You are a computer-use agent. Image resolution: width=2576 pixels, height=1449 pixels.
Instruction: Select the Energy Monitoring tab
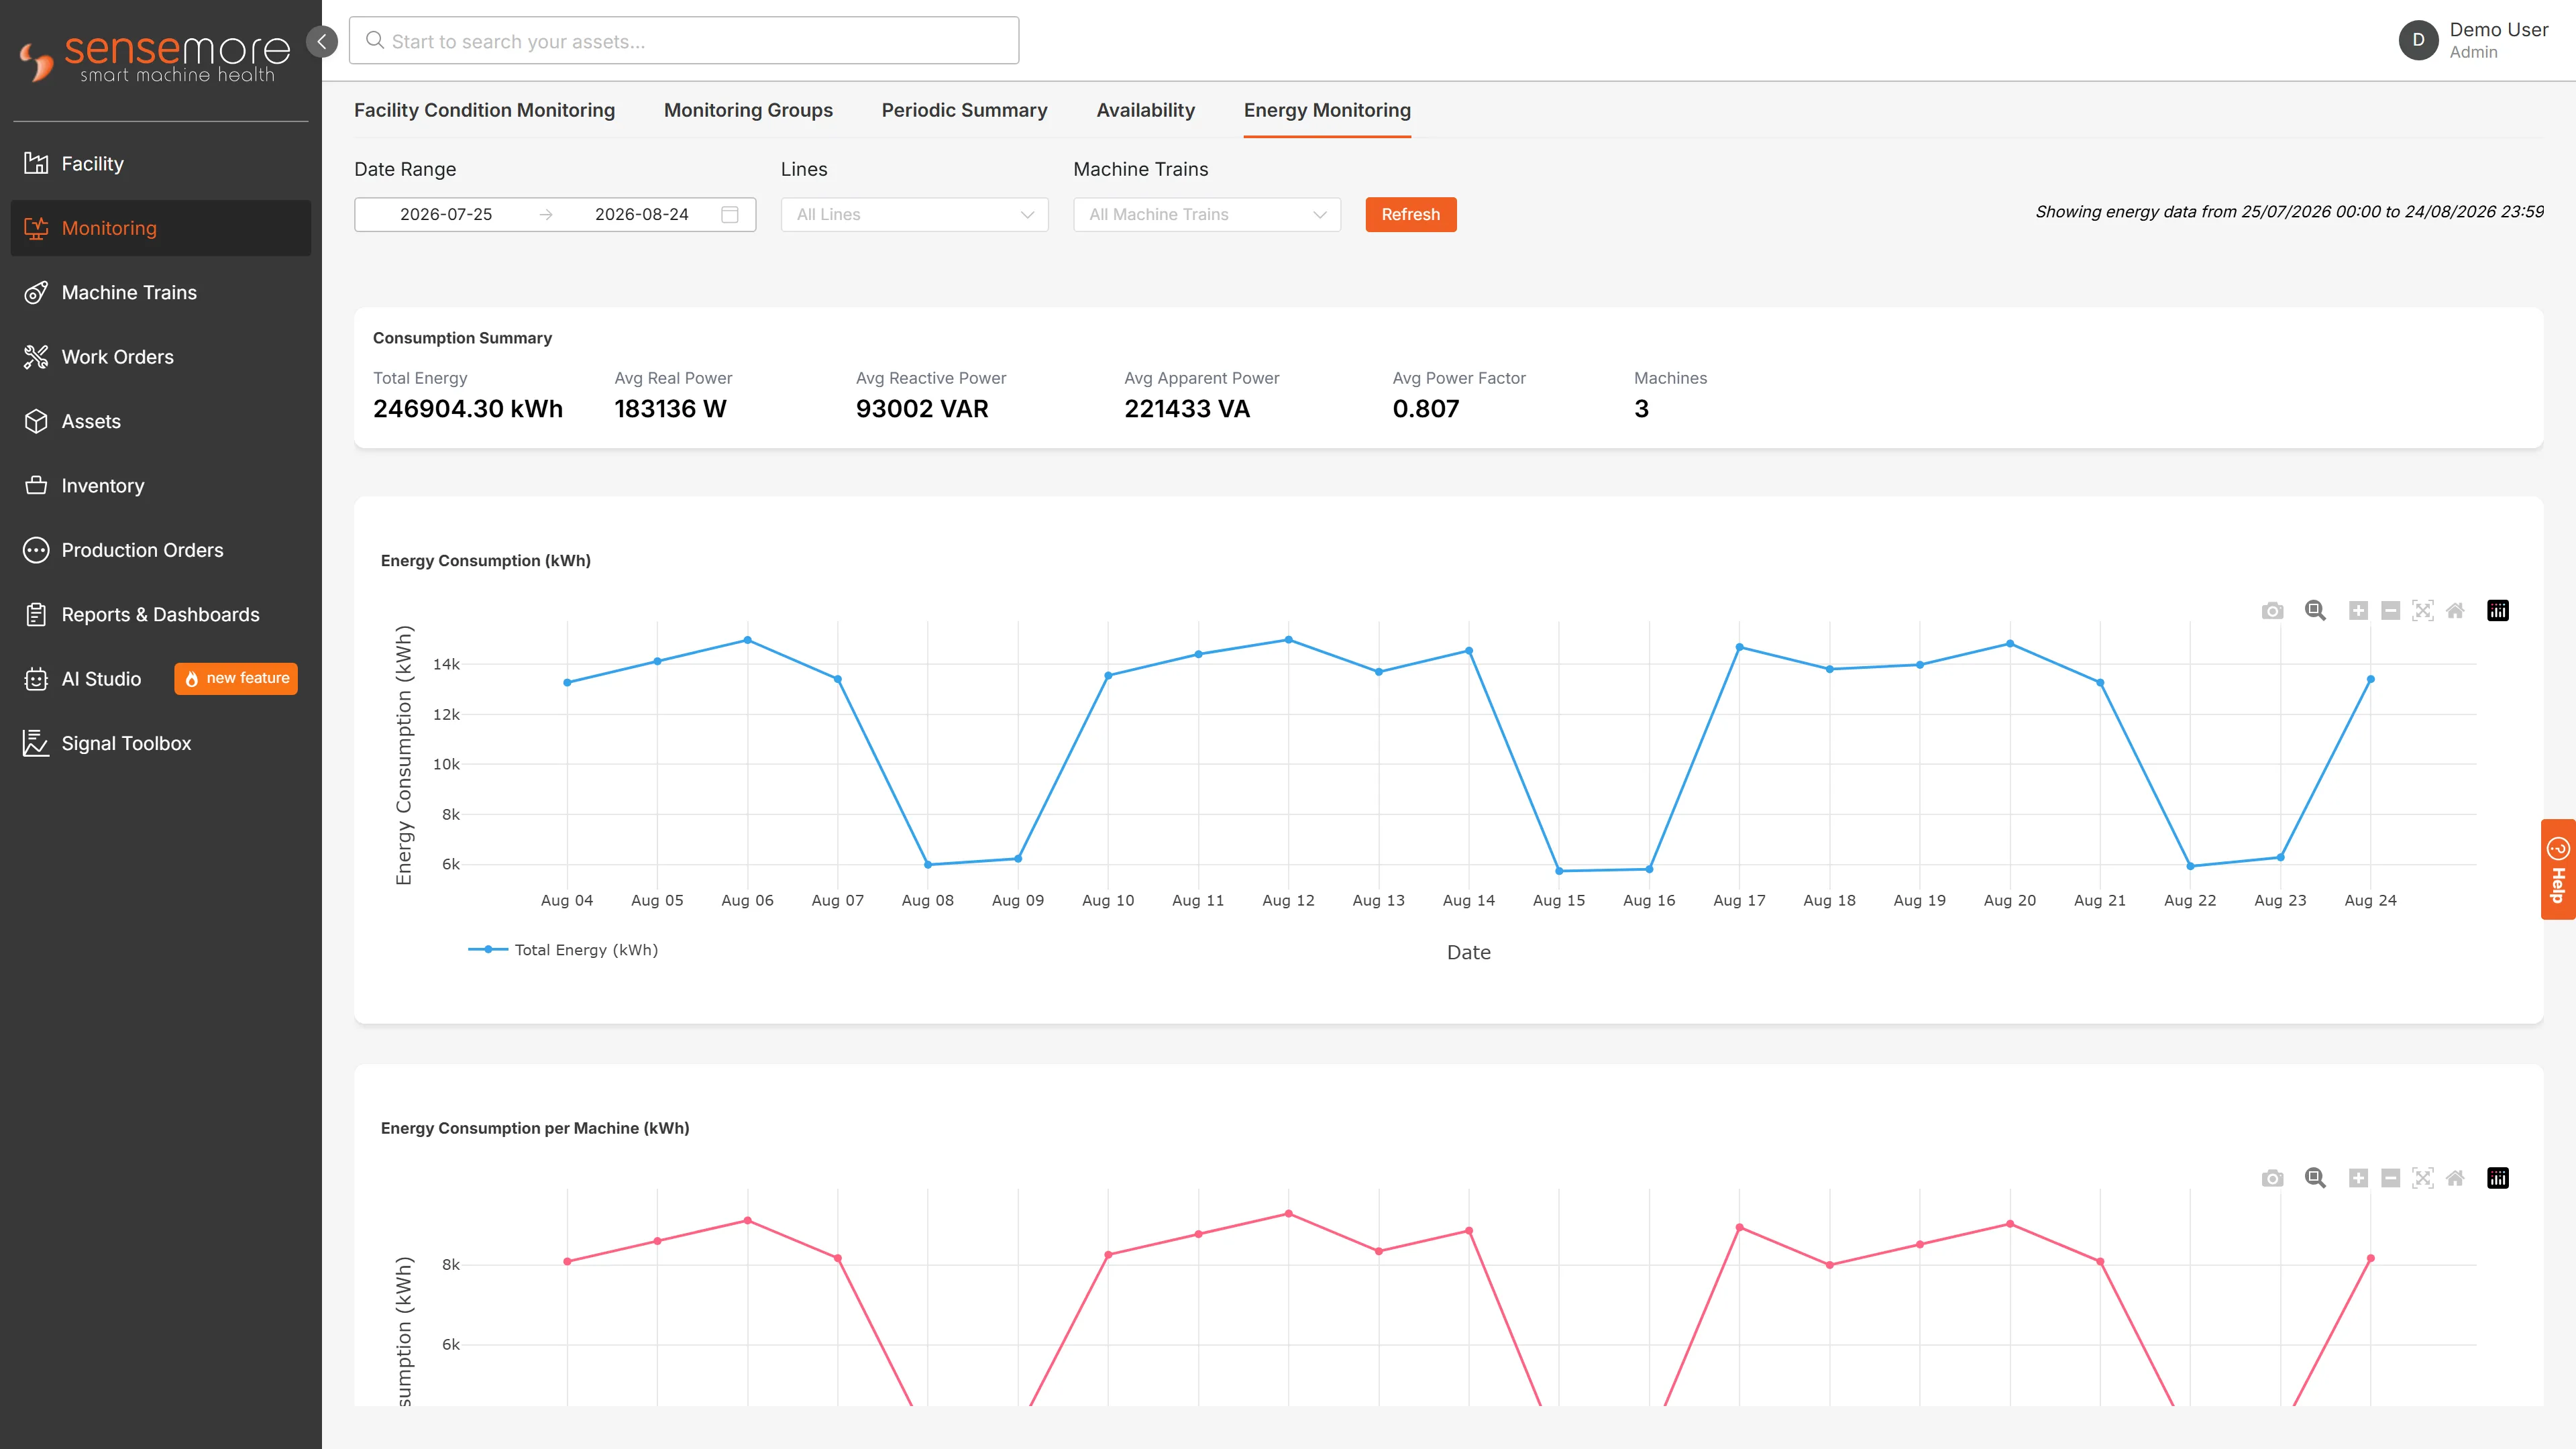[x=1327, y=110]
